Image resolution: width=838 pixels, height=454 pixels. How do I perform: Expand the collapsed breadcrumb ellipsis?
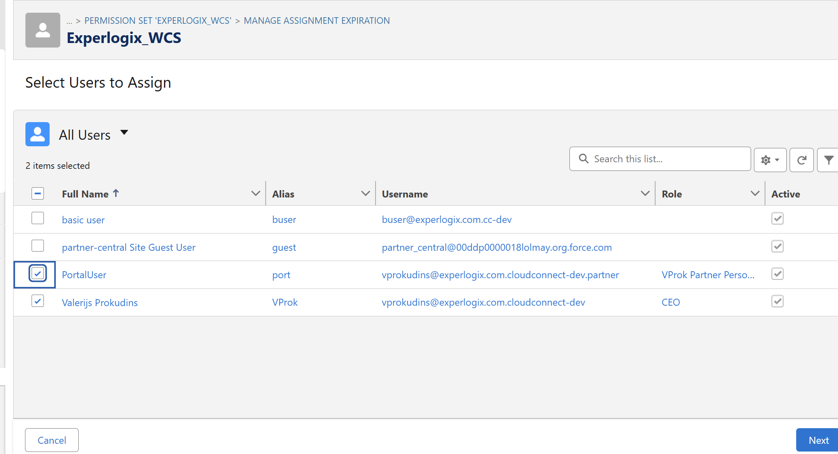click(69, 21)
